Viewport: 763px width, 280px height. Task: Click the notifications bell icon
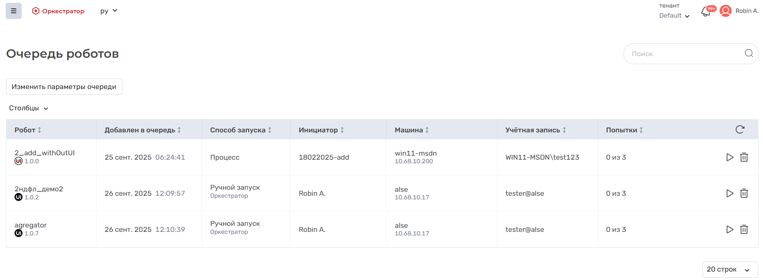705,12
